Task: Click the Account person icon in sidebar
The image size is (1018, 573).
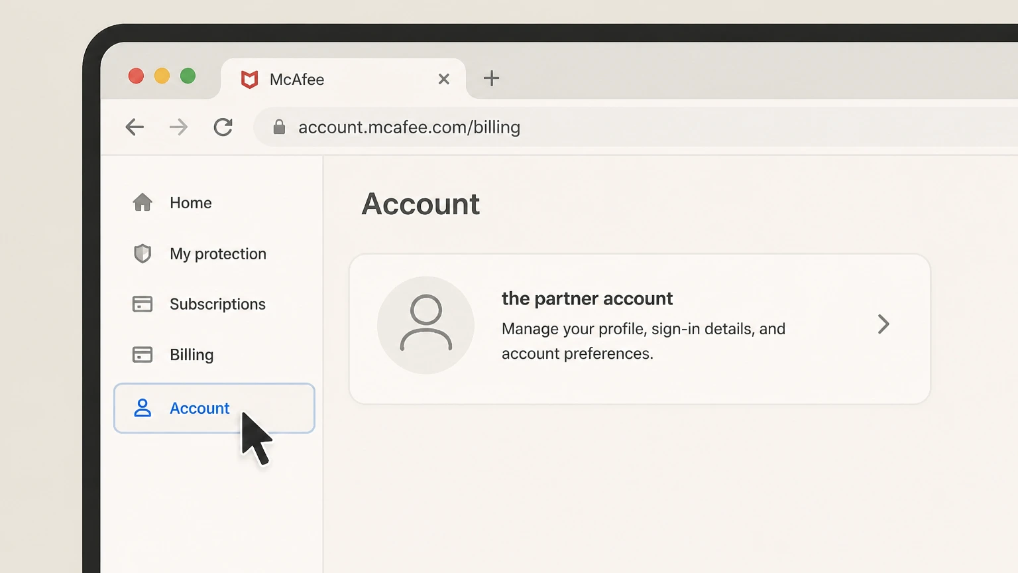Action: (x=142, y=408)
